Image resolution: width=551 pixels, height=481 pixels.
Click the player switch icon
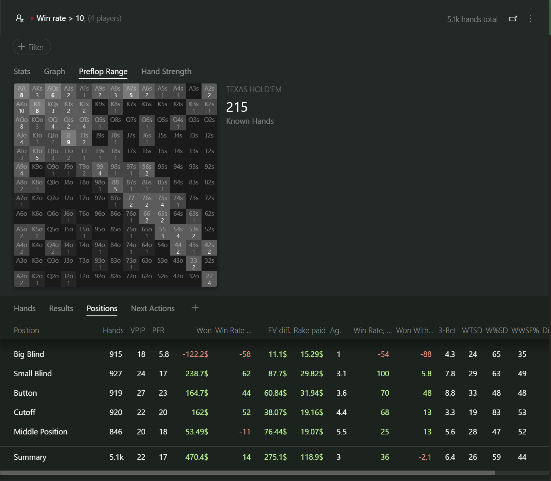point(20,18)
